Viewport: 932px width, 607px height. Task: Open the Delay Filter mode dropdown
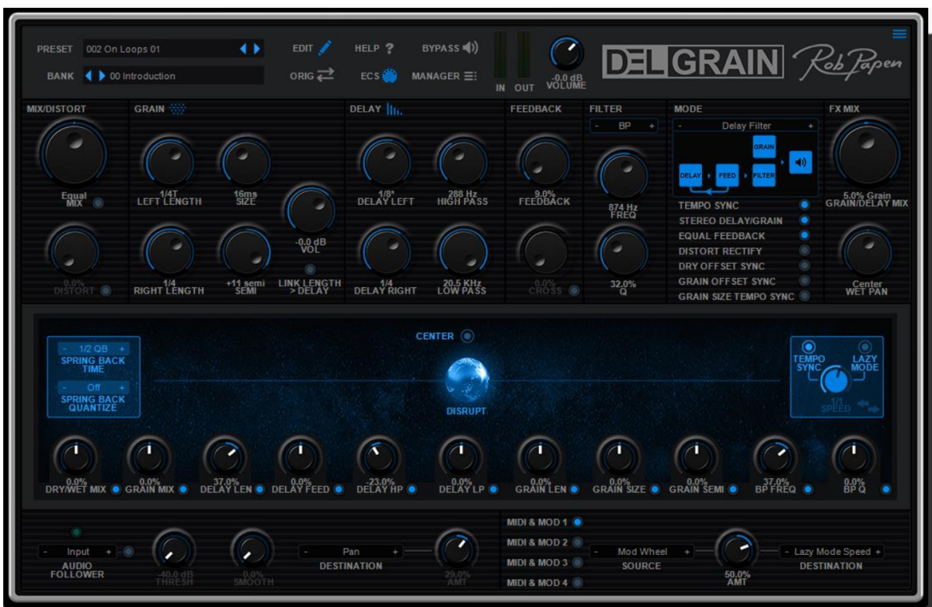tap(746, 126)
